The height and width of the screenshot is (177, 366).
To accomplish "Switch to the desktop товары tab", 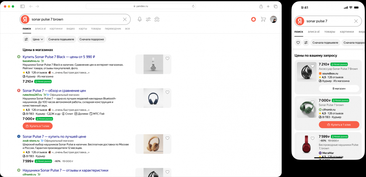I will (x=96, y=29).
